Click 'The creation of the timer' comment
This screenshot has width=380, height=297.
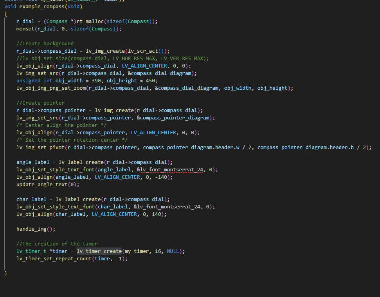coord(57,244)
